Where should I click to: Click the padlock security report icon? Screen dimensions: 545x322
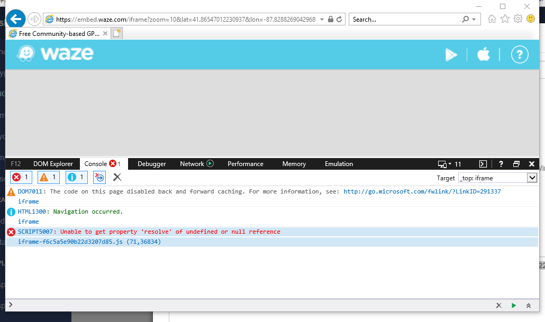[x=331, y=20]
